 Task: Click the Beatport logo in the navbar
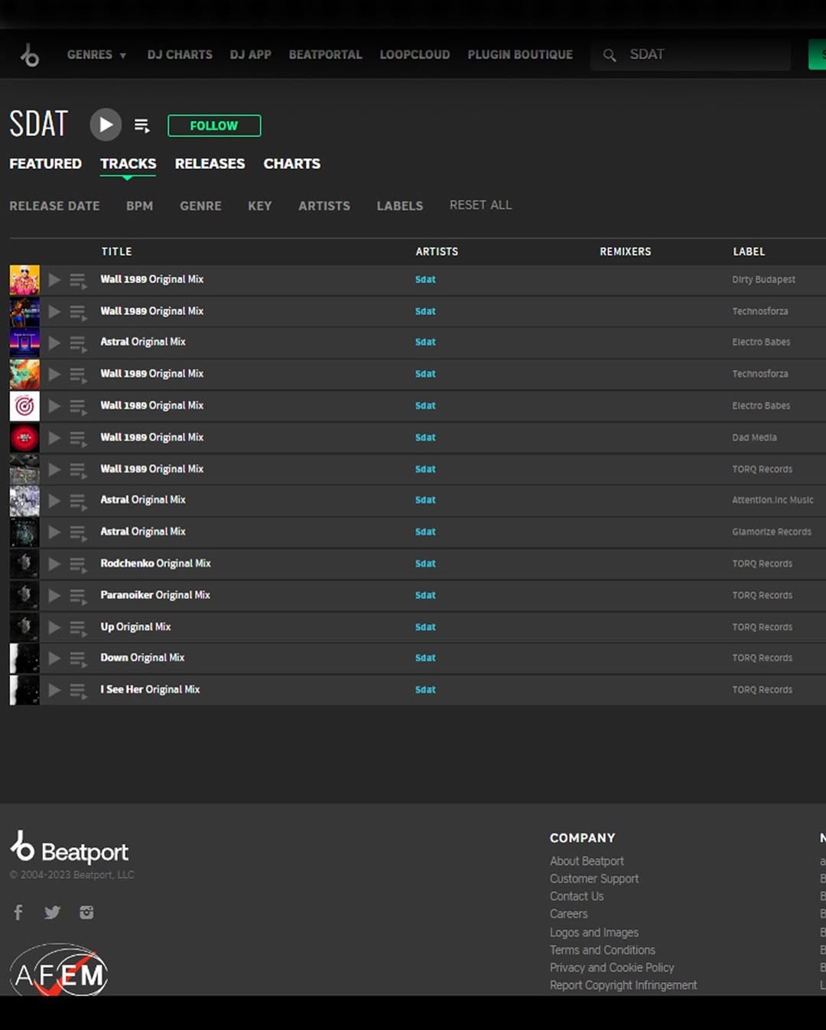point(30,55)
